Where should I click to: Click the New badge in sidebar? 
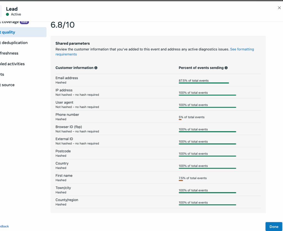pos(24,22)
